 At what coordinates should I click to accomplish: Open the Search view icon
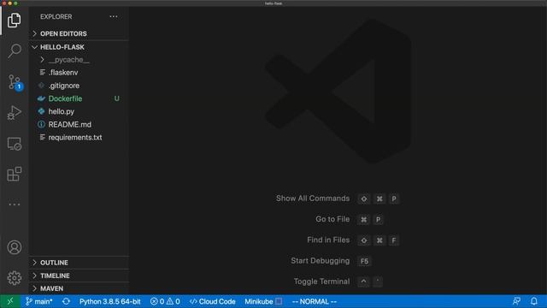coord(14,51)
